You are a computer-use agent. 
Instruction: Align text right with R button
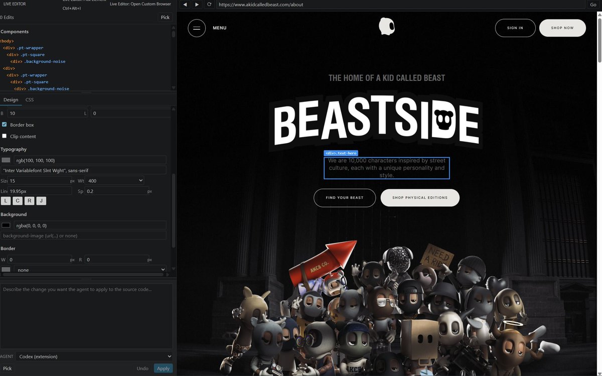pos(30,201)
